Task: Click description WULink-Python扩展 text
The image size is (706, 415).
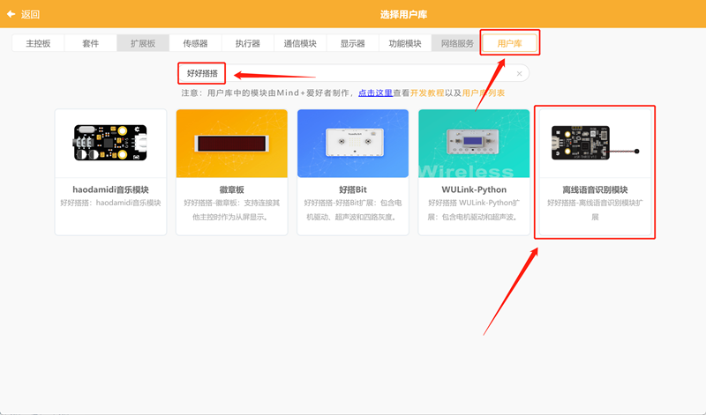Action: [474, 210]
